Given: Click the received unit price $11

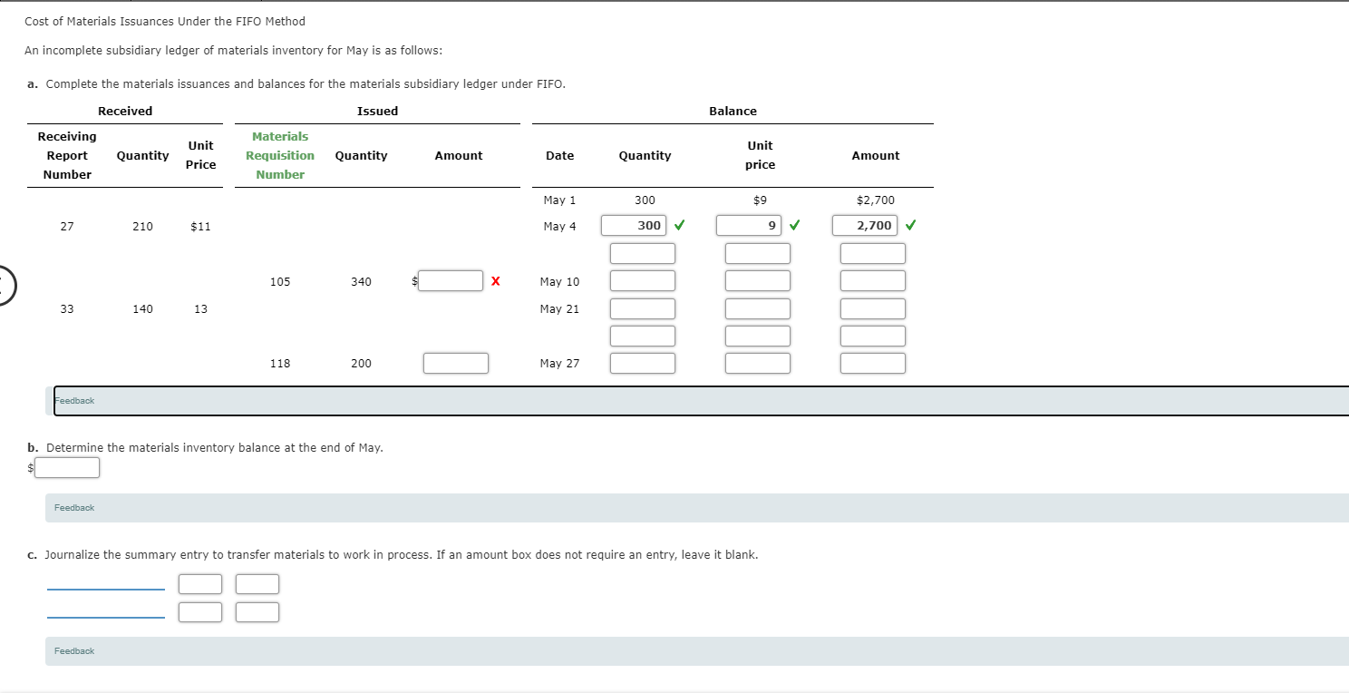Looking at the screenshot, I should point(200,227).
